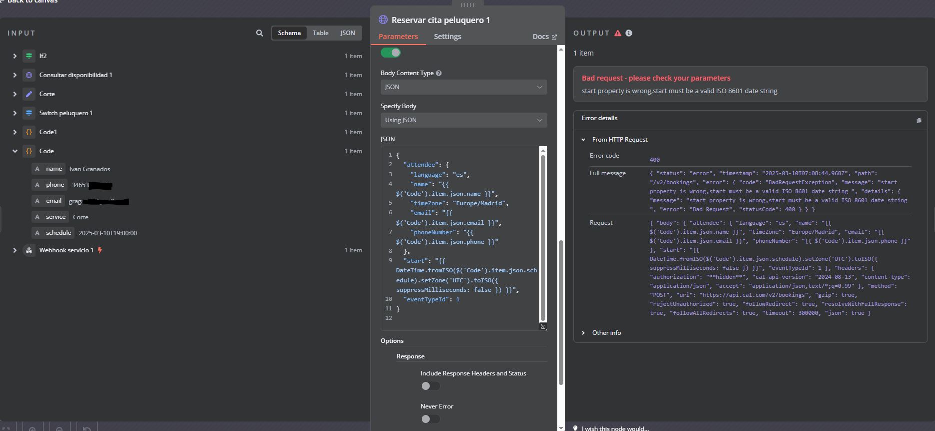Click the scroll-up arrow of the parameters panel
The height and width of the screenshot is (431, 935).
point(561,49)
